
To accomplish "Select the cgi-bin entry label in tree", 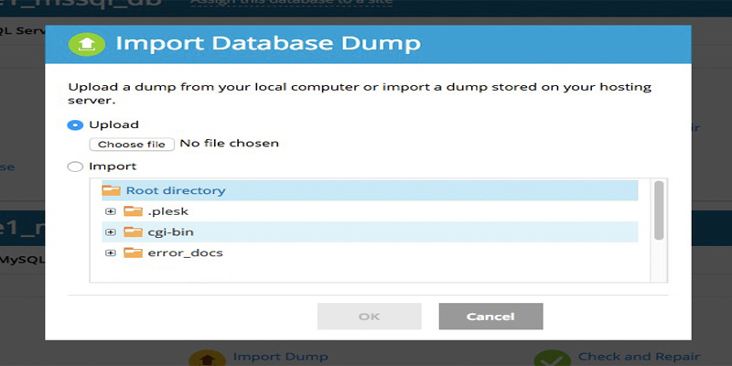I will 170,232.
